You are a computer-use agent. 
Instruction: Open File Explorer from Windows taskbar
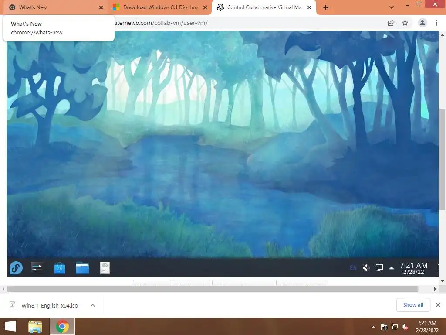coord(35,326)
